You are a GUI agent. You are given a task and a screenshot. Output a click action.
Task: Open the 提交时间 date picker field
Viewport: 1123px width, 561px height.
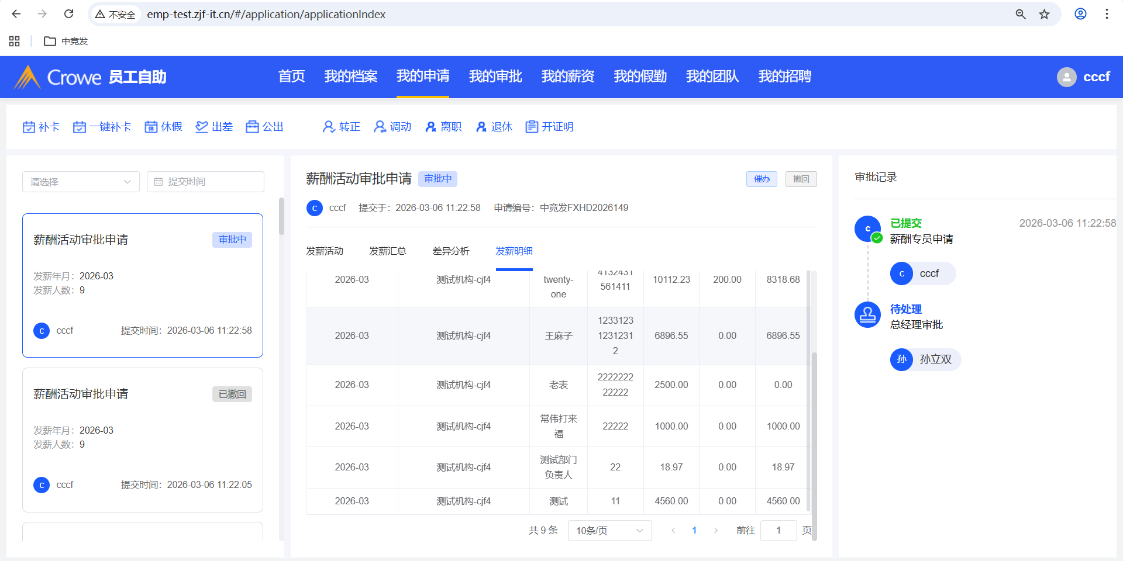[205, 182]
